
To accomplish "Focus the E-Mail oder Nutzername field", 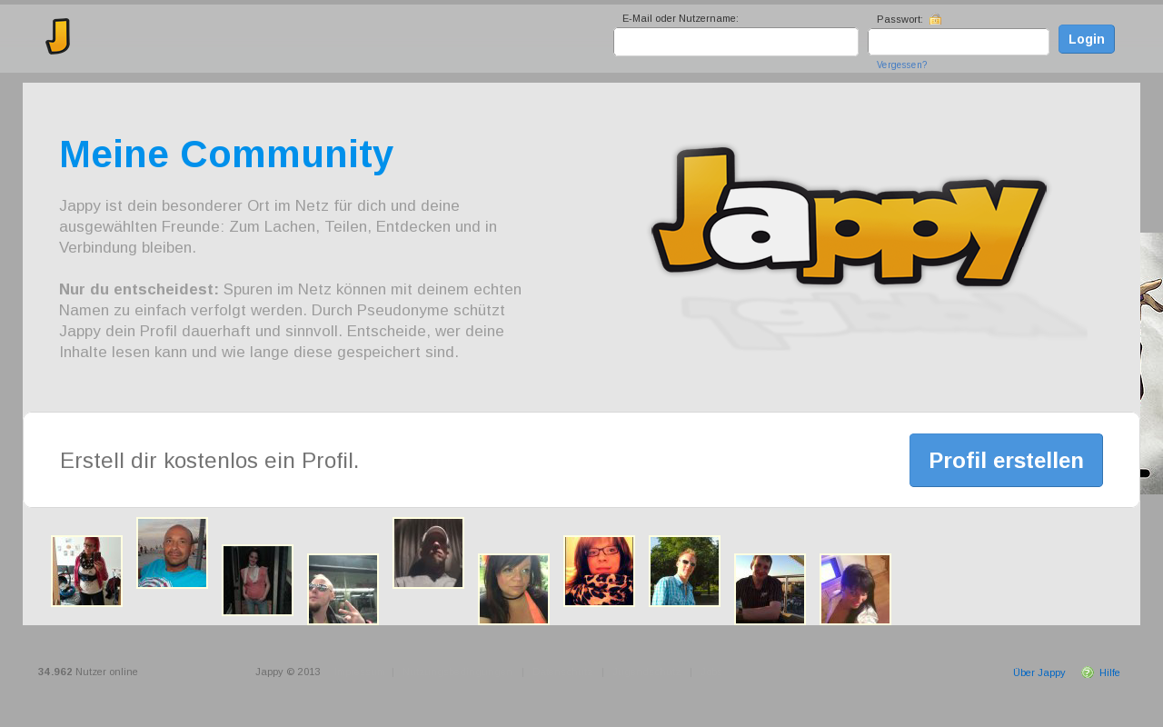I will point(736,42).
